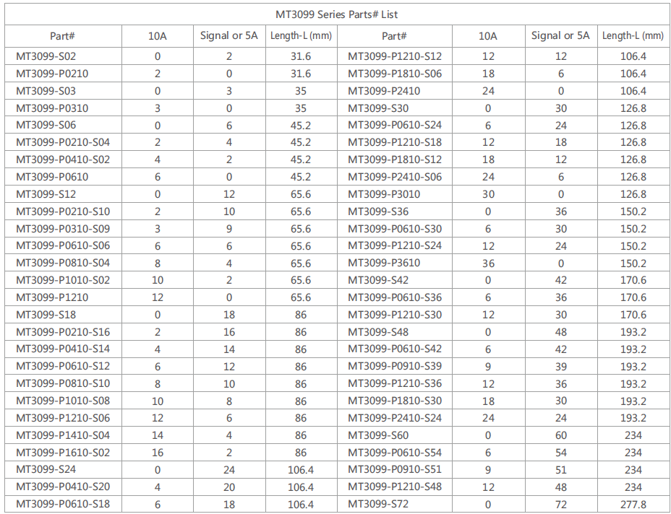Select the MT3099-P1210 part cell
Image resolution: width=671 pixels, height=514 pixels.
coord(52,297)
